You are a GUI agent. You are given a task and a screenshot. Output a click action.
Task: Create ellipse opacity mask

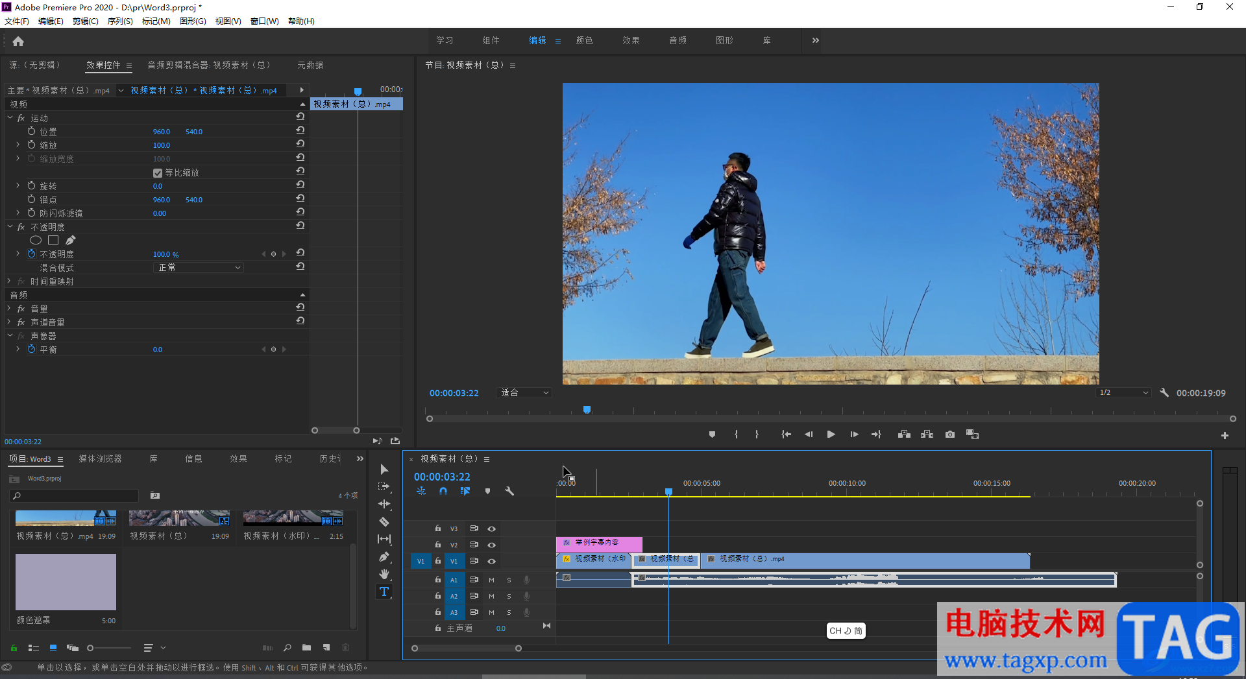(36, 241)
